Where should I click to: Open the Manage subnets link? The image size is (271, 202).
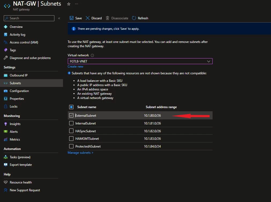click(80, 153)
